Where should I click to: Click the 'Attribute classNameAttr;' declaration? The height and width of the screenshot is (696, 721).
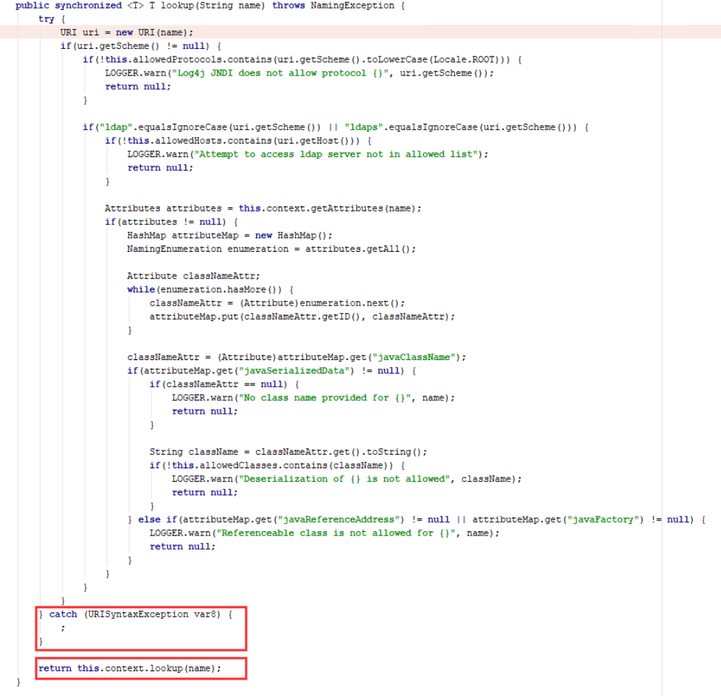pyautogui.click(x=194, y=276)
